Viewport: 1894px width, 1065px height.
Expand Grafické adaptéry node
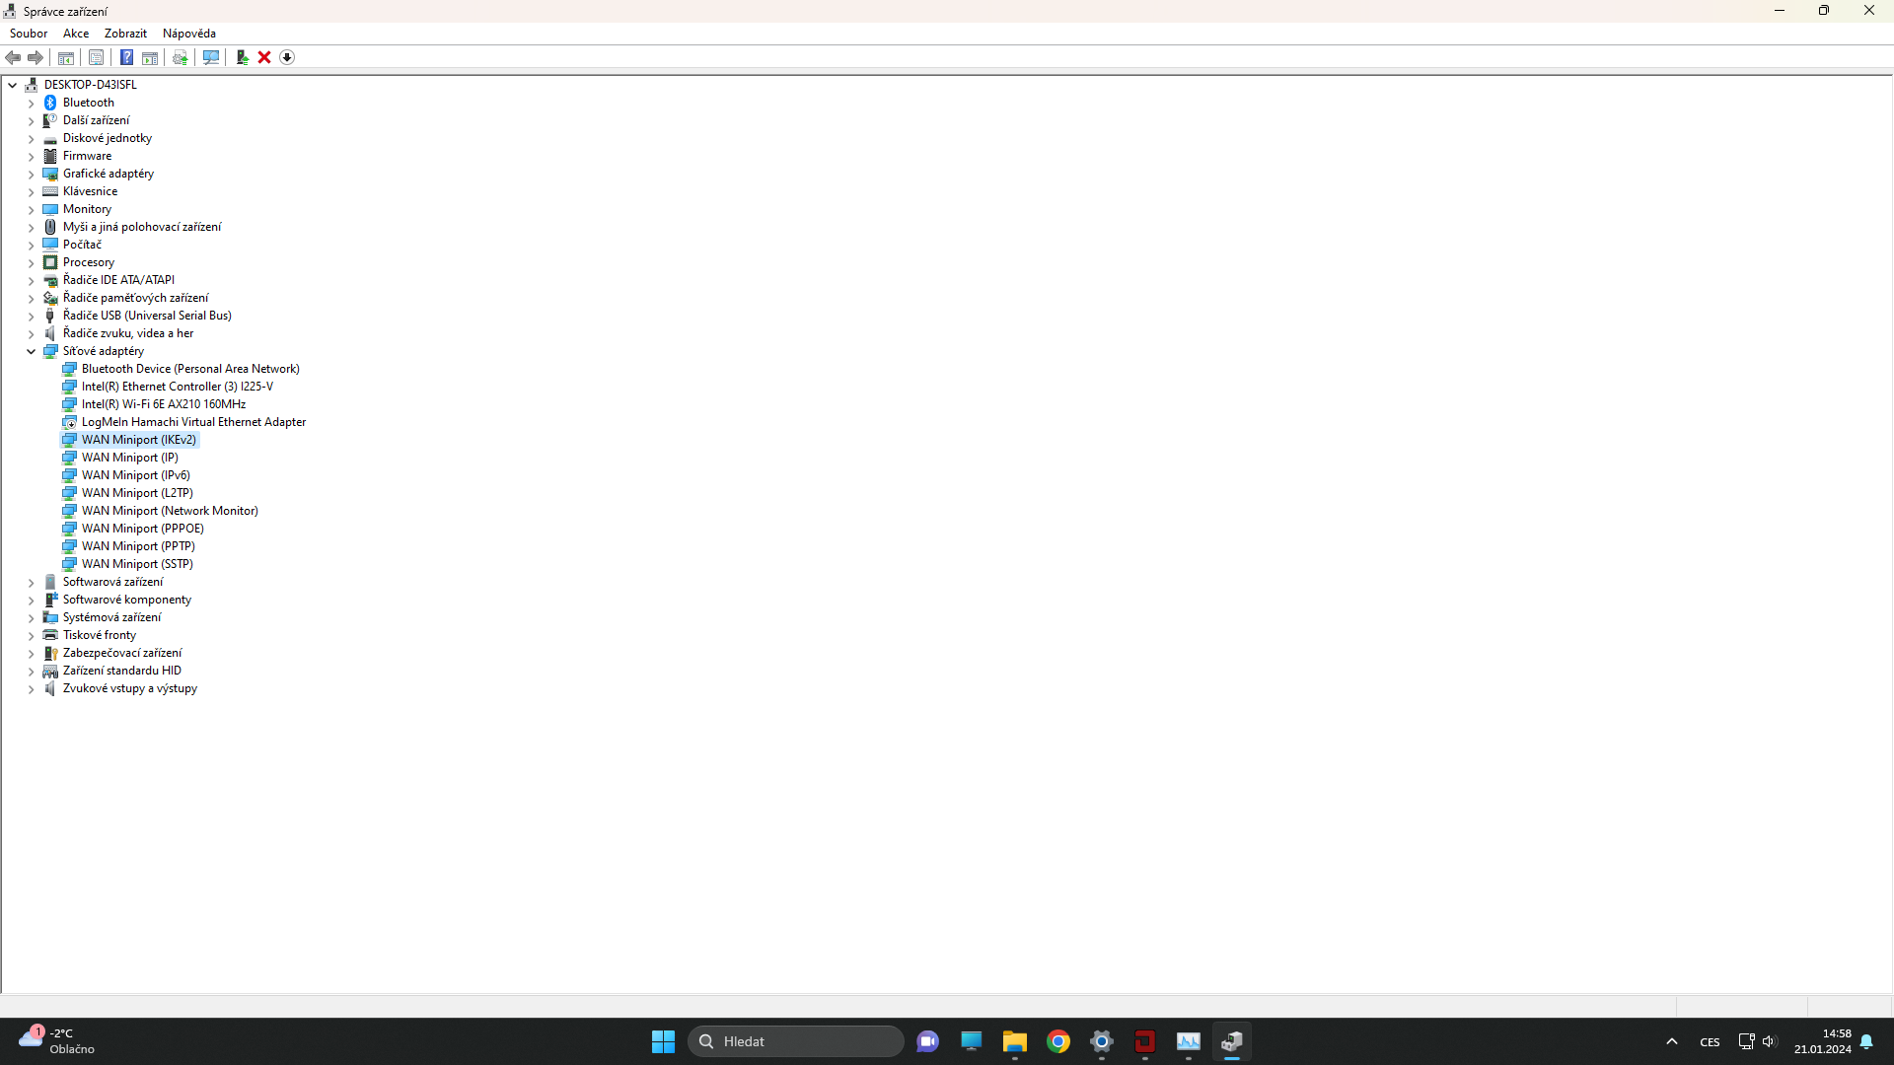click(31, 174)
